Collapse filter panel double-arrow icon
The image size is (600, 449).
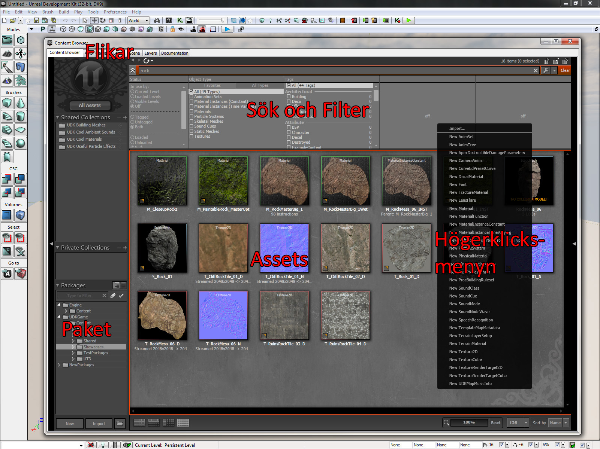coord(133,70)
